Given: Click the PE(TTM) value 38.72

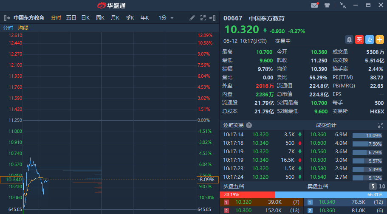Looking at the screenshot, I should pos(377,78).
